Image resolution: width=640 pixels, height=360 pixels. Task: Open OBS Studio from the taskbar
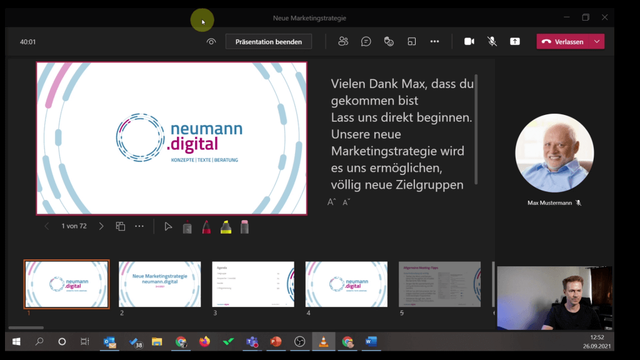[x=299, y=342]
